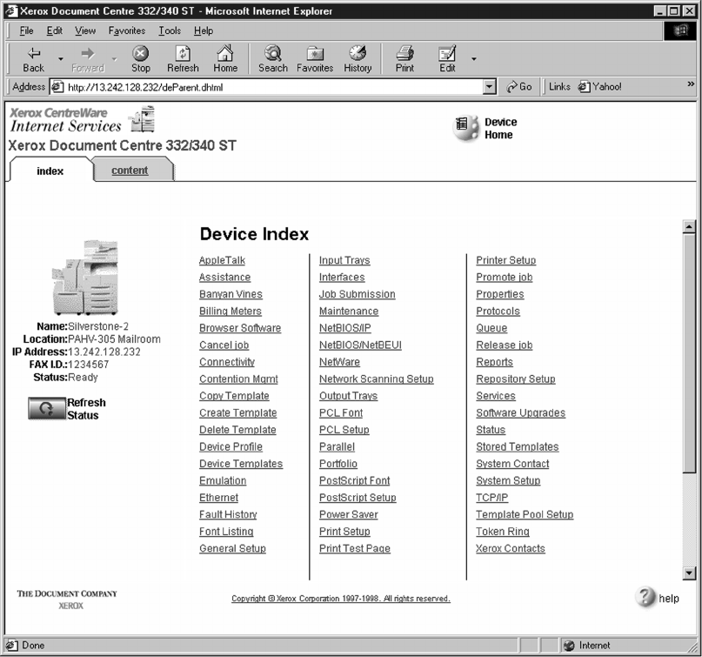Viewport: 702px width, 657px height.
Task: Click the Xerox copyright notice link
Action: [341, 599]
